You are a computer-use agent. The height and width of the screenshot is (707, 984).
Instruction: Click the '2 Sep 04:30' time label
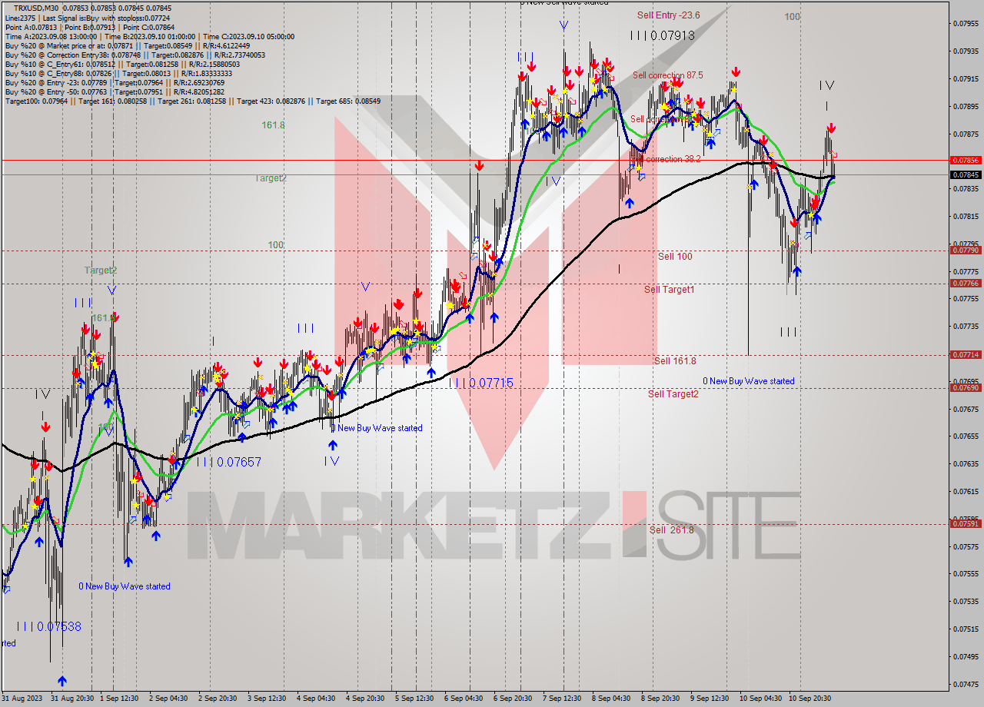tap(168, 699)
